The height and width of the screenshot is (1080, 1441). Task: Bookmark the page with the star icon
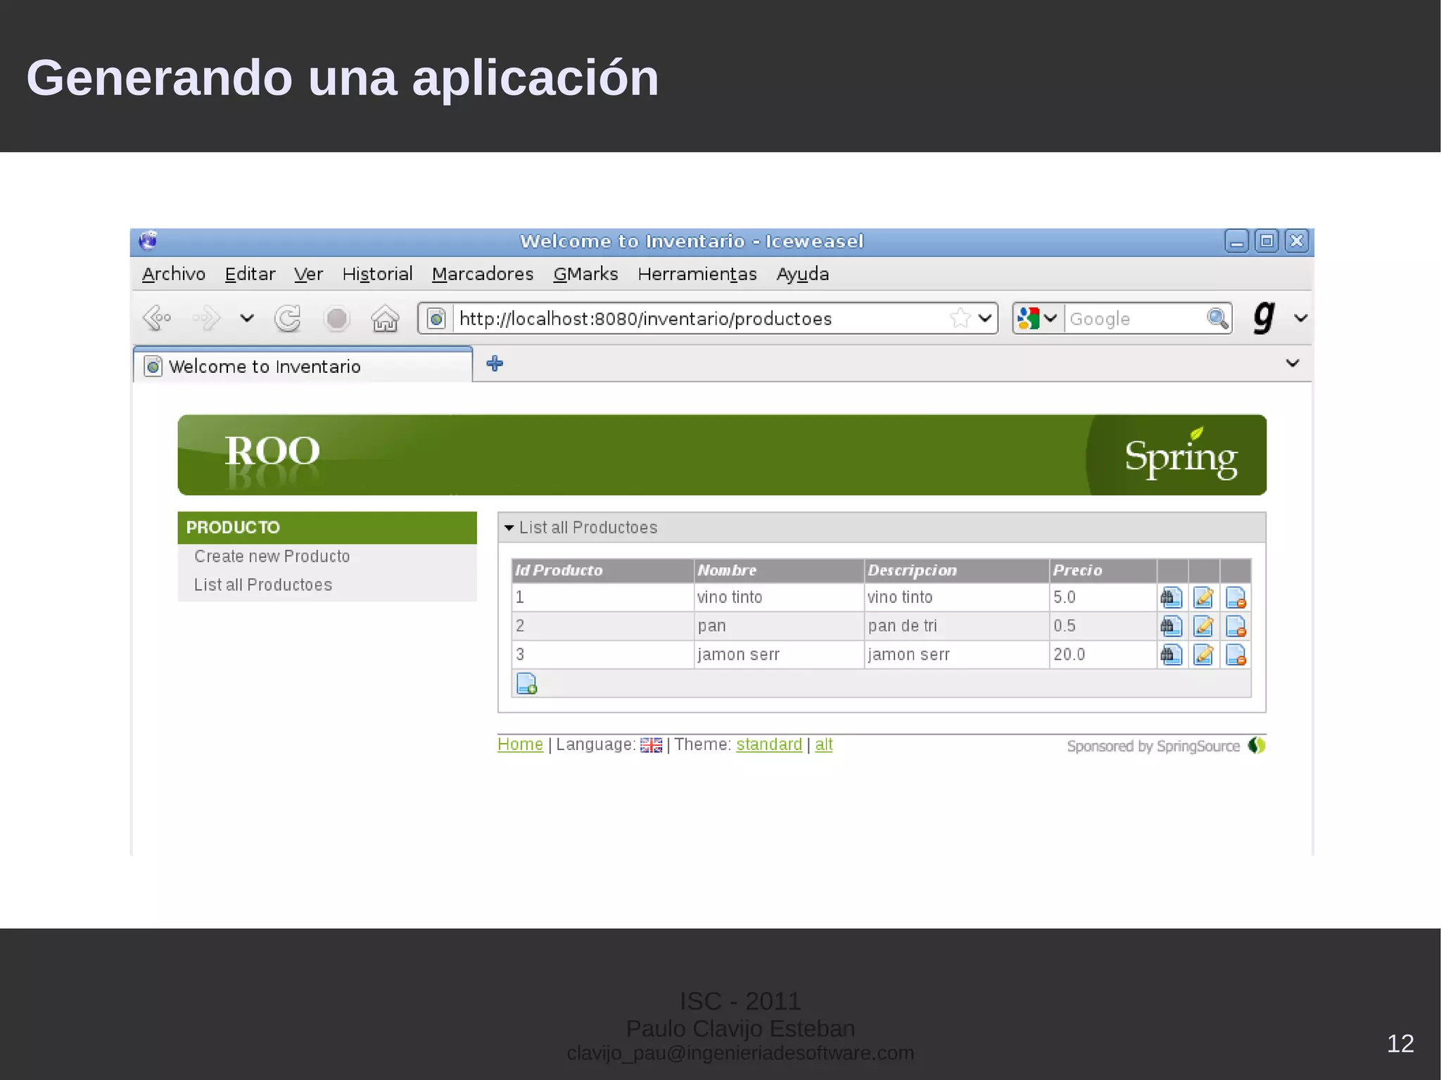[960, 319]
